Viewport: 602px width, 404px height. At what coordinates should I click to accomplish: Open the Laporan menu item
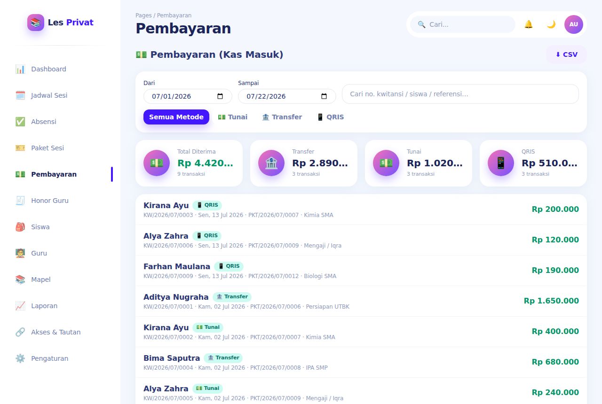(x=60, y=306)
